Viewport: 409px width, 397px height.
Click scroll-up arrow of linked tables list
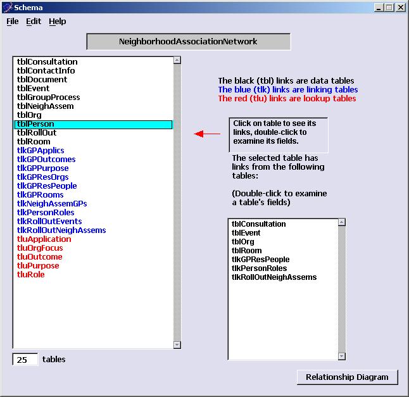pos(342,223)
